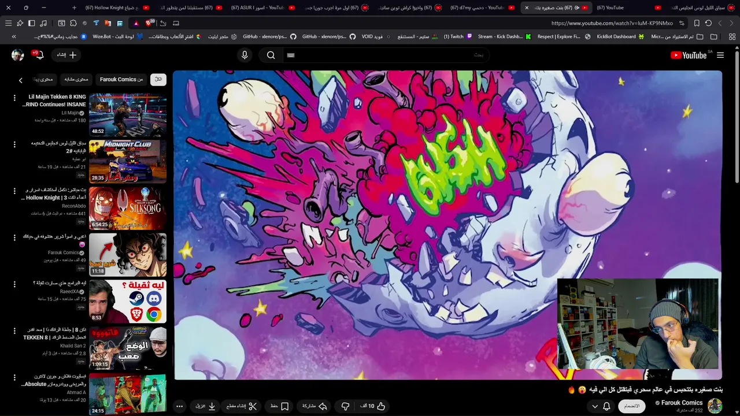Open the Respect | Explore bookmark
This screenshot has width=740, height=416.
point(564,36)
